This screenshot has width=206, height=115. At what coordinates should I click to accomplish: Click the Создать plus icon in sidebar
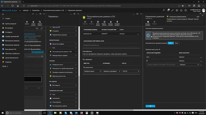pyautogui.click(x=3, y=19)
